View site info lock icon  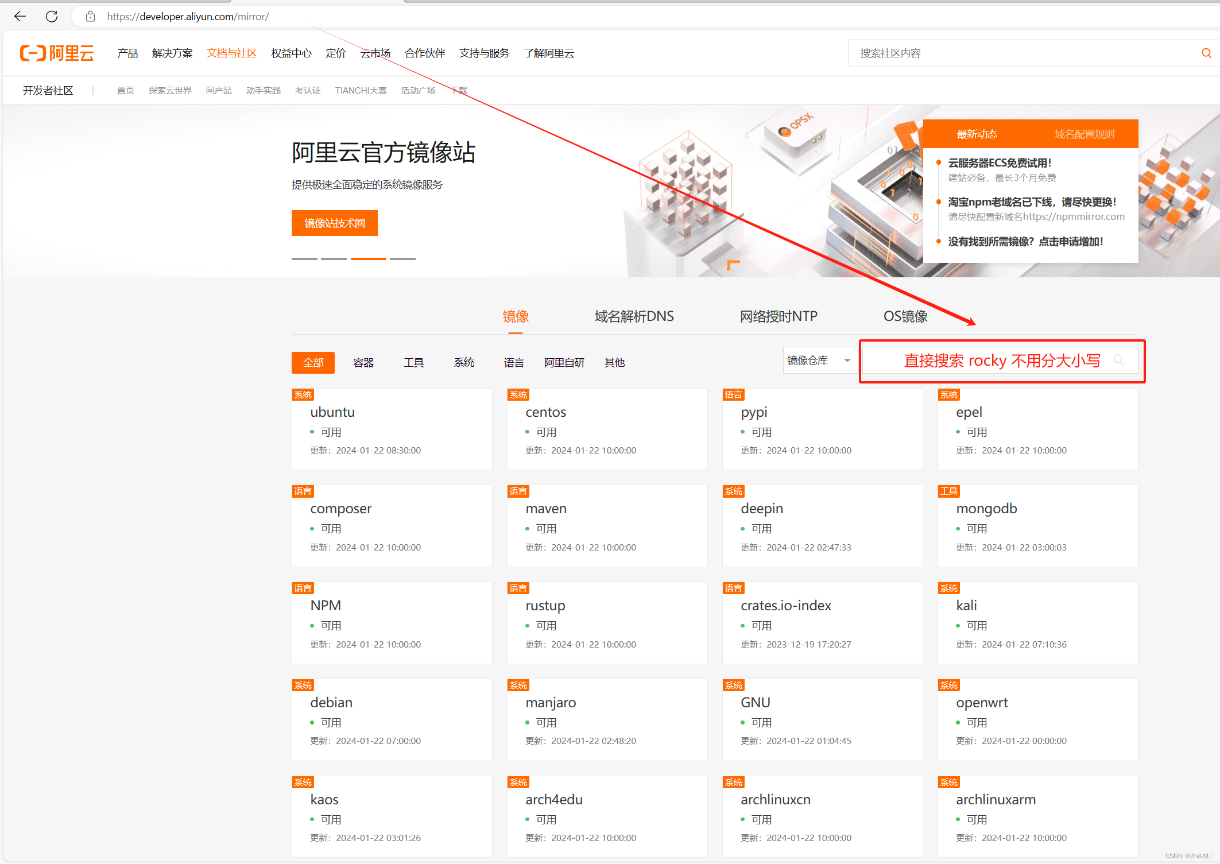[90, 17]
